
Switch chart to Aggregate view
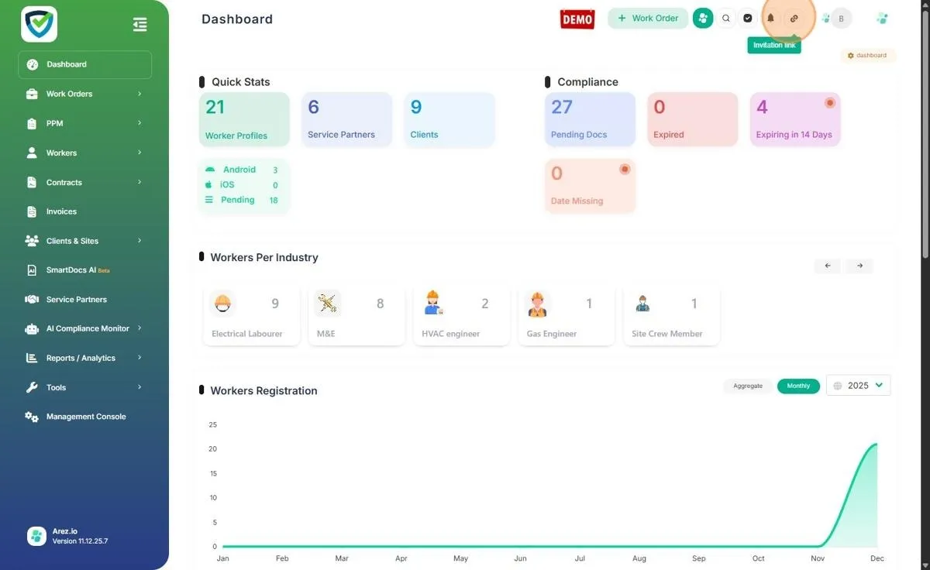click(x=748, y=386)
